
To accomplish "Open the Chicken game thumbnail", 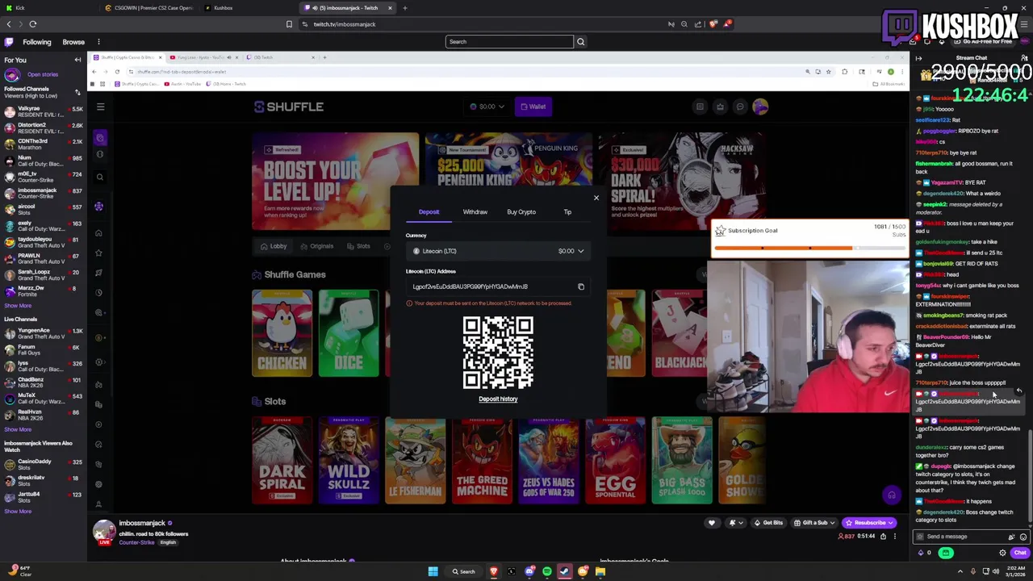I will pyautogui.click(x=282, y=333).
